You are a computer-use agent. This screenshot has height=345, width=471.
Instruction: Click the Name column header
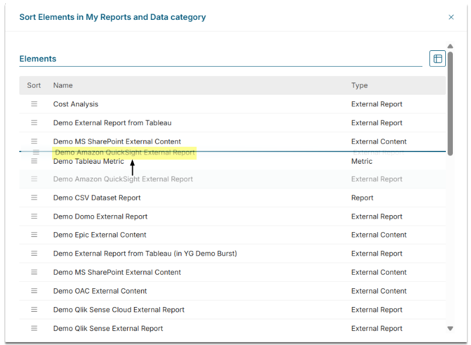[x=63, y=85]
